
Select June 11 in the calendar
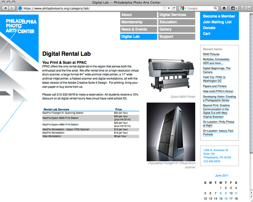(236, 193)
